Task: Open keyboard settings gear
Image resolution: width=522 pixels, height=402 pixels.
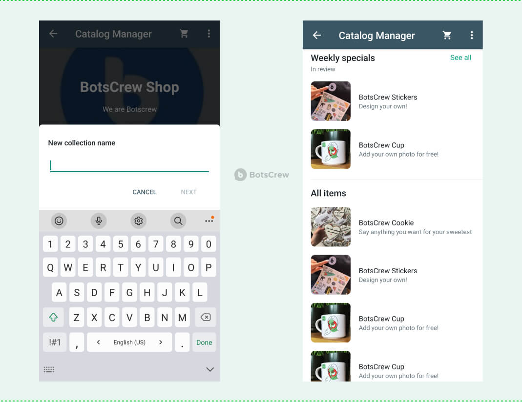Action: [x=139, y=221]
